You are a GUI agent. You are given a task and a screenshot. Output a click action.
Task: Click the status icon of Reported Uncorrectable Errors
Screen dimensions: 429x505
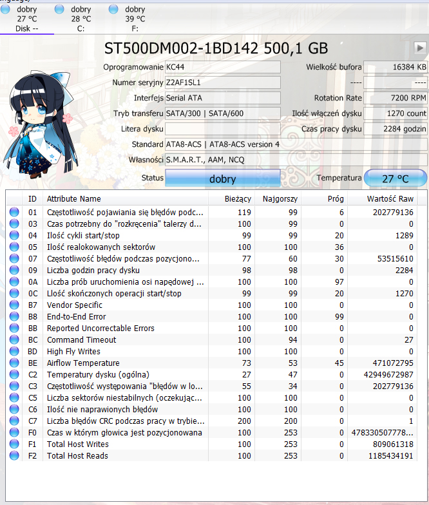14,328
